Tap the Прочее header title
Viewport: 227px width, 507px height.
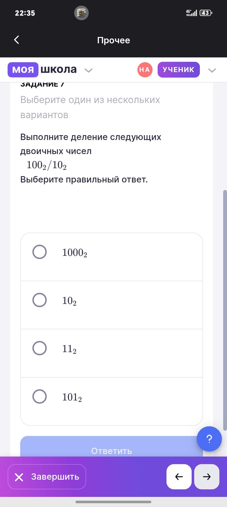pyautogui.click(x=113, y=40)
